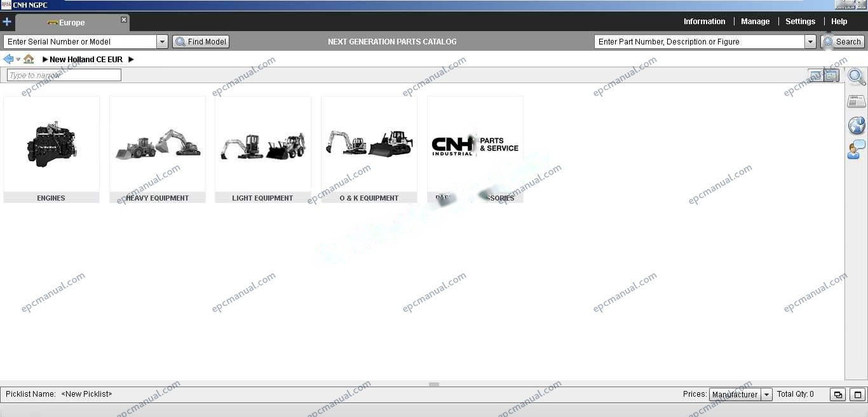
Task: Focus the Enter Part Number, Description or Figure field
Action: [700, 42]
